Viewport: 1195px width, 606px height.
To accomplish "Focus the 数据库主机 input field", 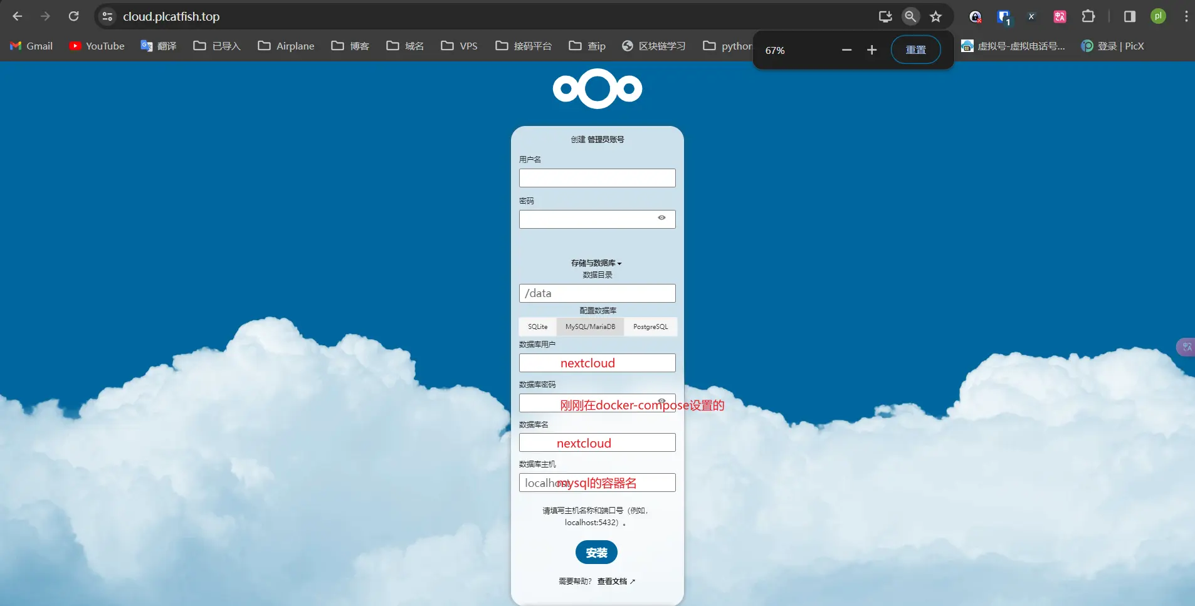I will click(x=597, y=483).
